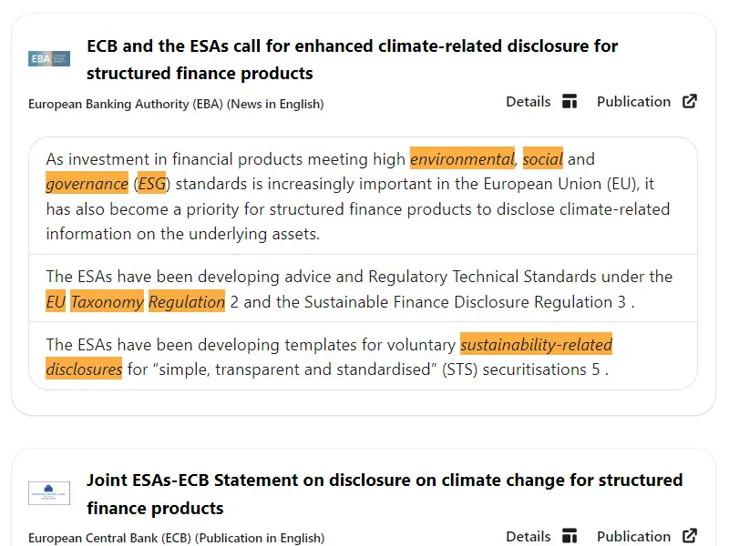Open the 'Joint ESAs-ECB Statement' headline
This screenshot has width=729, height=546.
[385, 494]
